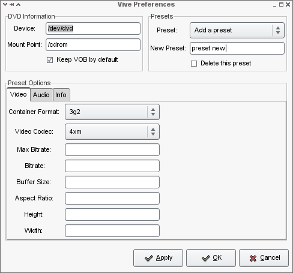
Task: Click the Mount Point text field
Action: [x=93, y=44]
